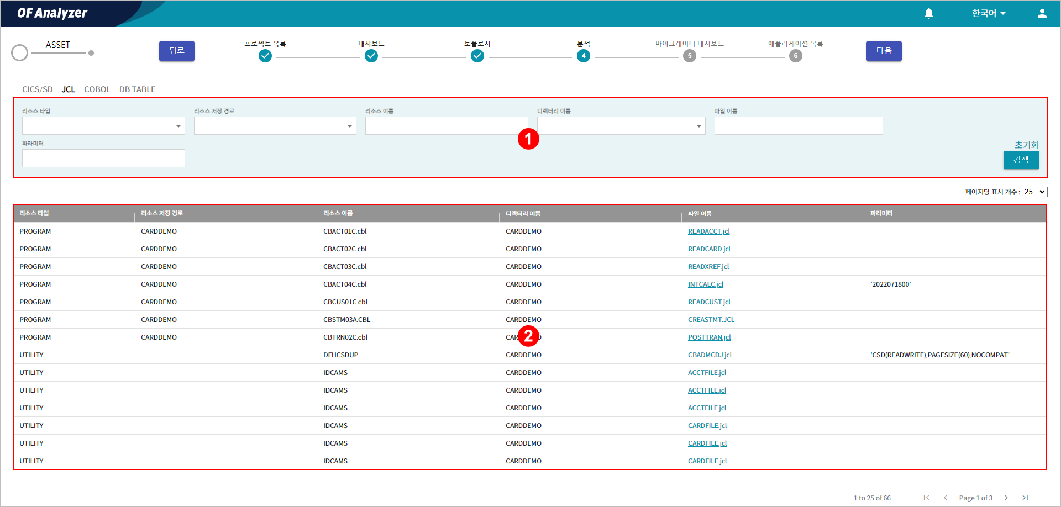Go to the first page icon
The image size is (1061, 507).
926,498
